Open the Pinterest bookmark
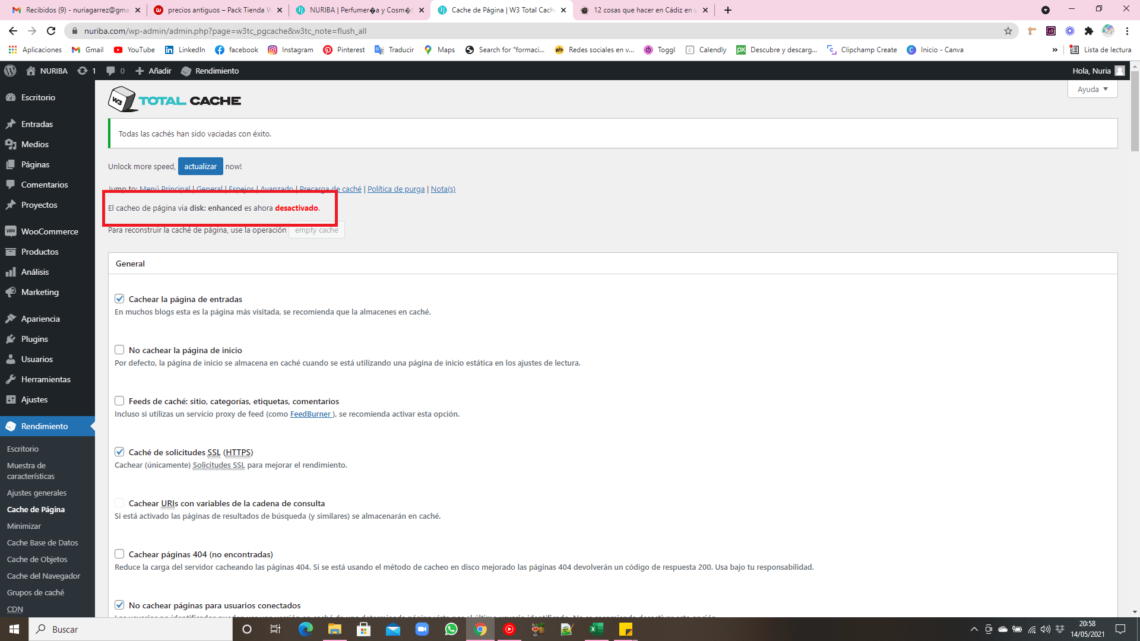This screenshot has height=641, width=1140. (344, 50)
